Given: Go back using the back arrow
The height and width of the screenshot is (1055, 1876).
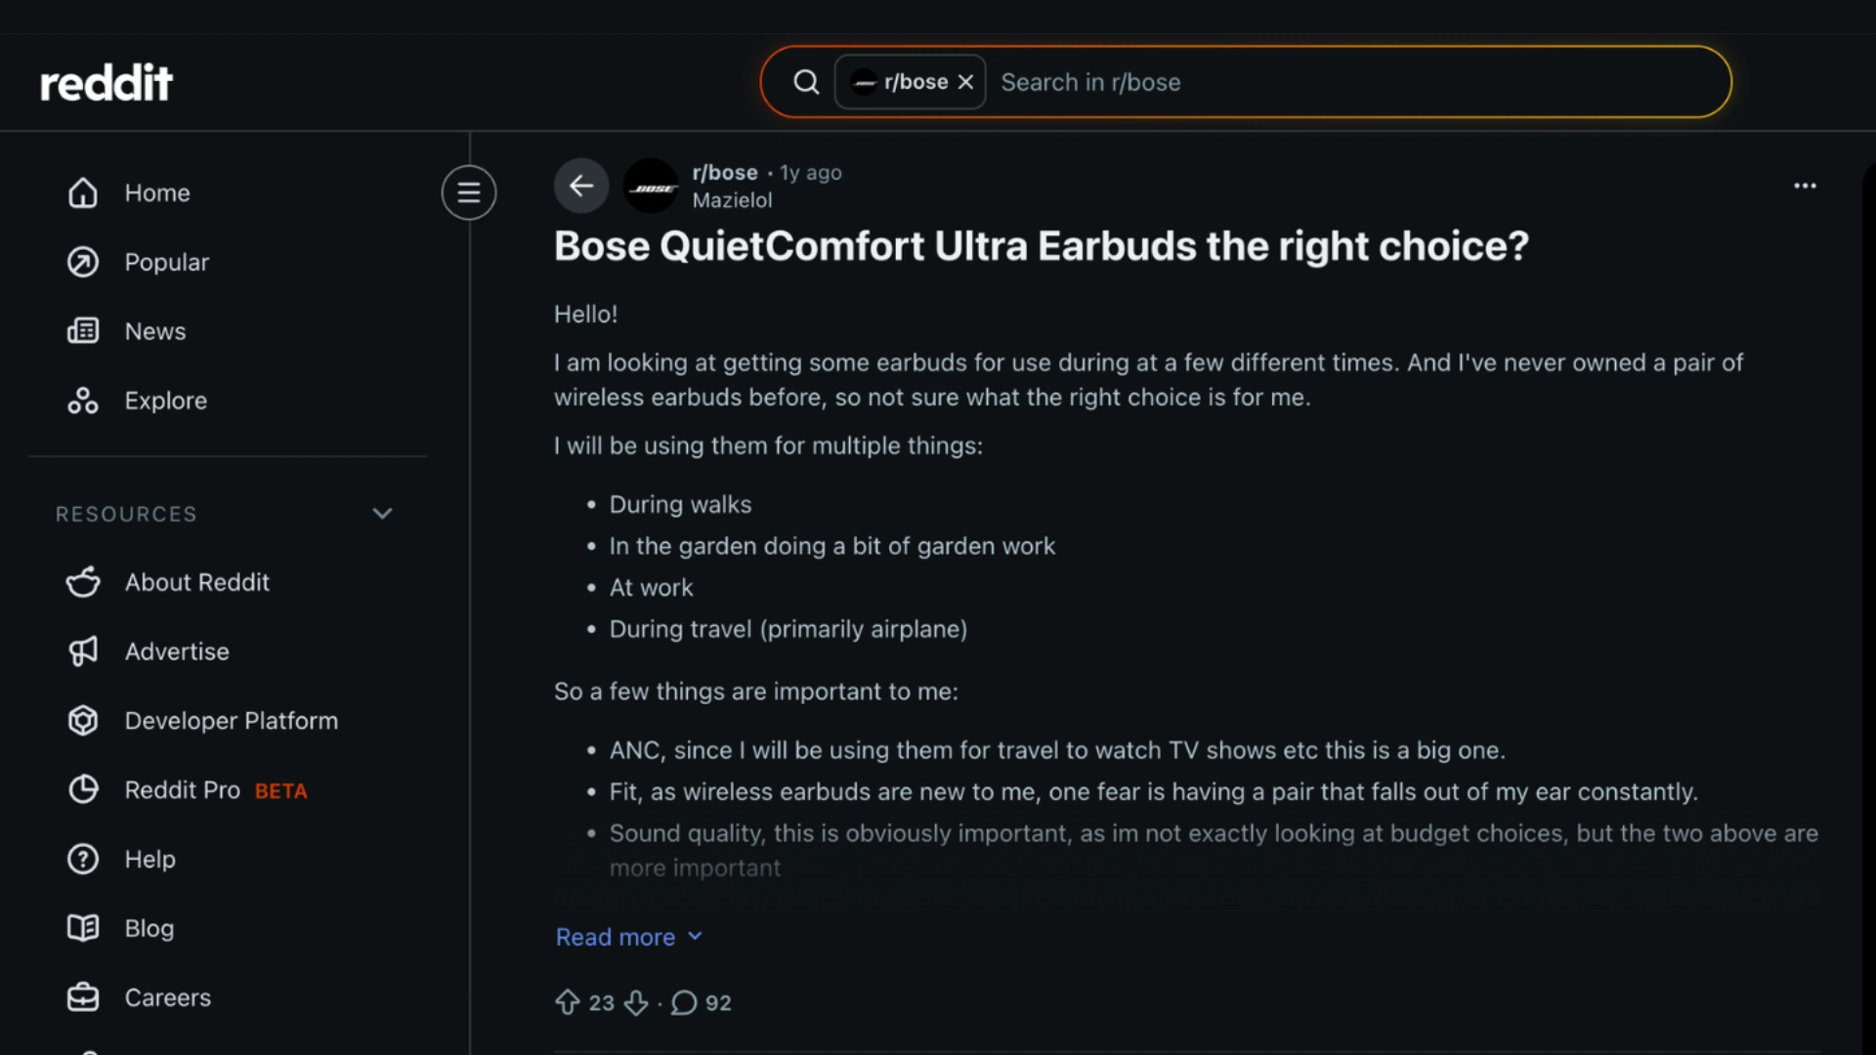Looking at the screenshot, I should point(581,186).
